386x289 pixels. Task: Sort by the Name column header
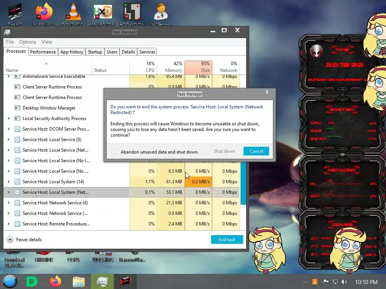(48, 67)
